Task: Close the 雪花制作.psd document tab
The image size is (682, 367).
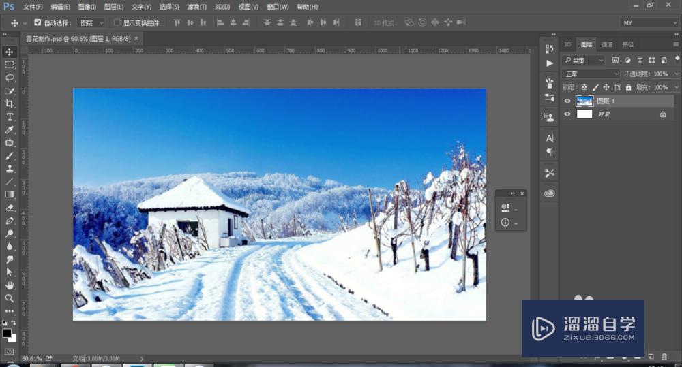Action: (136, 39)
